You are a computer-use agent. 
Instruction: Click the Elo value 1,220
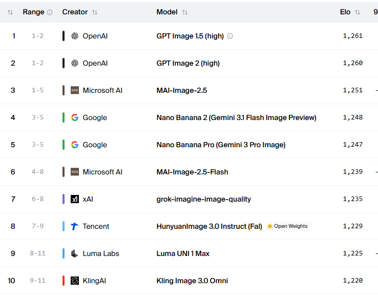pos(353,281)
